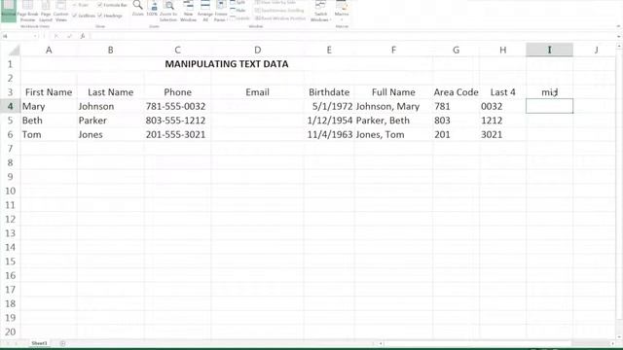Select column A header
Screen dimensions: 623x350
pos(49,50)
